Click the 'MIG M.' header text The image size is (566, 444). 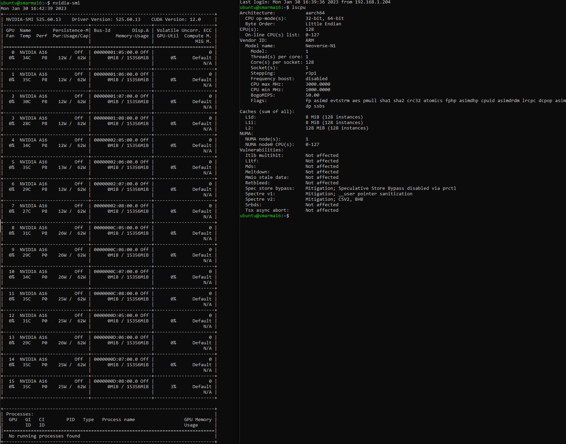click(204, 41)
